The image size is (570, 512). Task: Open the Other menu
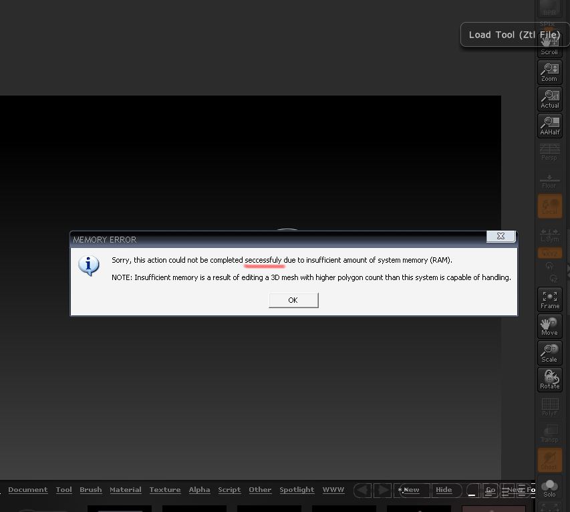(260, 490)
